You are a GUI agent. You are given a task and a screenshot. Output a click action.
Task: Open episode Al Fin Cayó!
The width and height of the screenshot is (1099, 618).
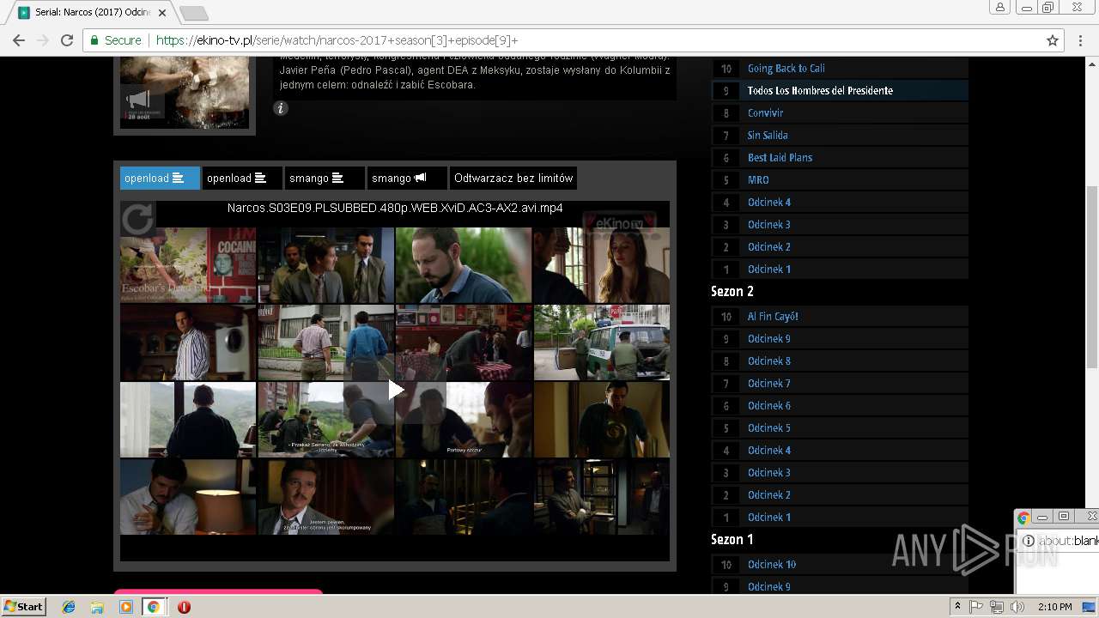click(x=773, y=316)
